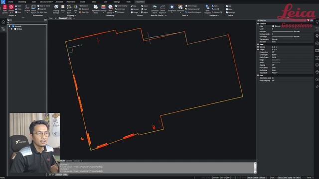Click the Connect To icon in Project panel
This screenshot has height=179, width=319.
coord(11,7)
